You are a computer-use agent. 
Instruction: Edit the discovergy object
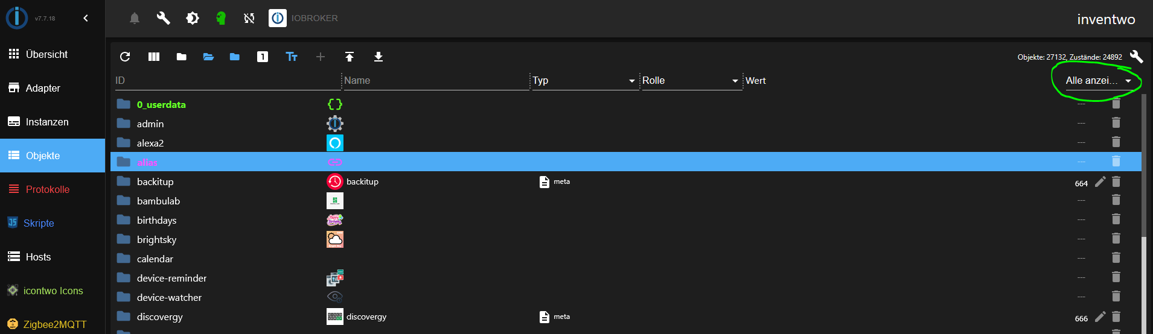click(1100, 317)
